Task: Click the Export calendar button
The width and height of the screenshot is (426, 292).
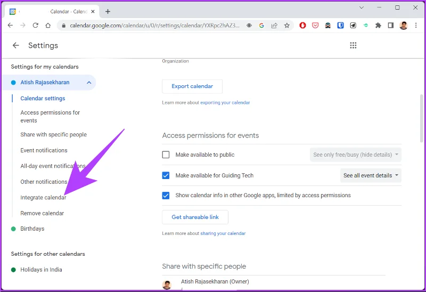Action: click(192, 86)
